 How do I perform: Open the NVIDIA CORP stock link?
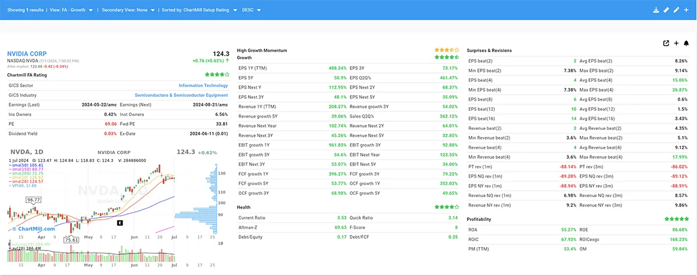click(27, 53)
